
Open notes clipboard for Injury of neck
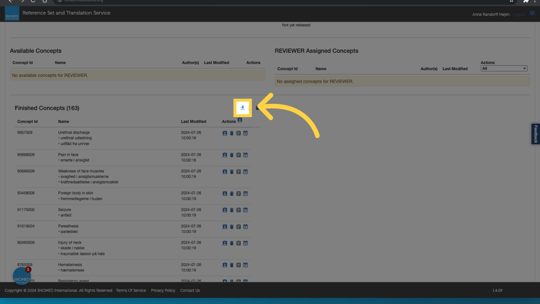[x=238, y=243]
